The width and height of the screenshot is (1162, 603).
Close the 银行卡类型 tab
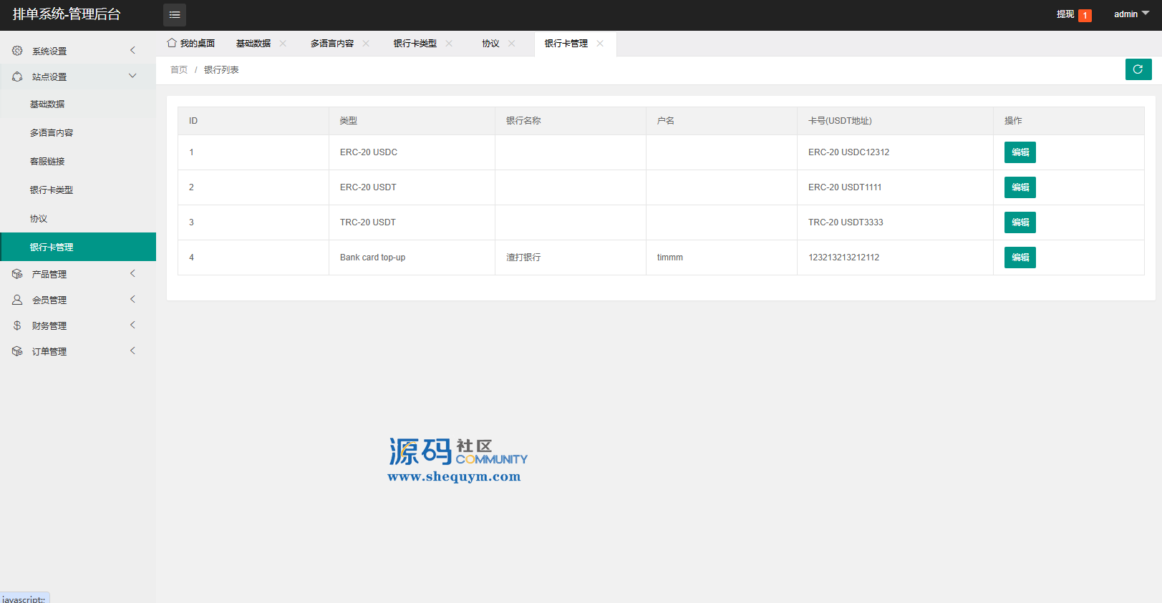click(449, 44)
